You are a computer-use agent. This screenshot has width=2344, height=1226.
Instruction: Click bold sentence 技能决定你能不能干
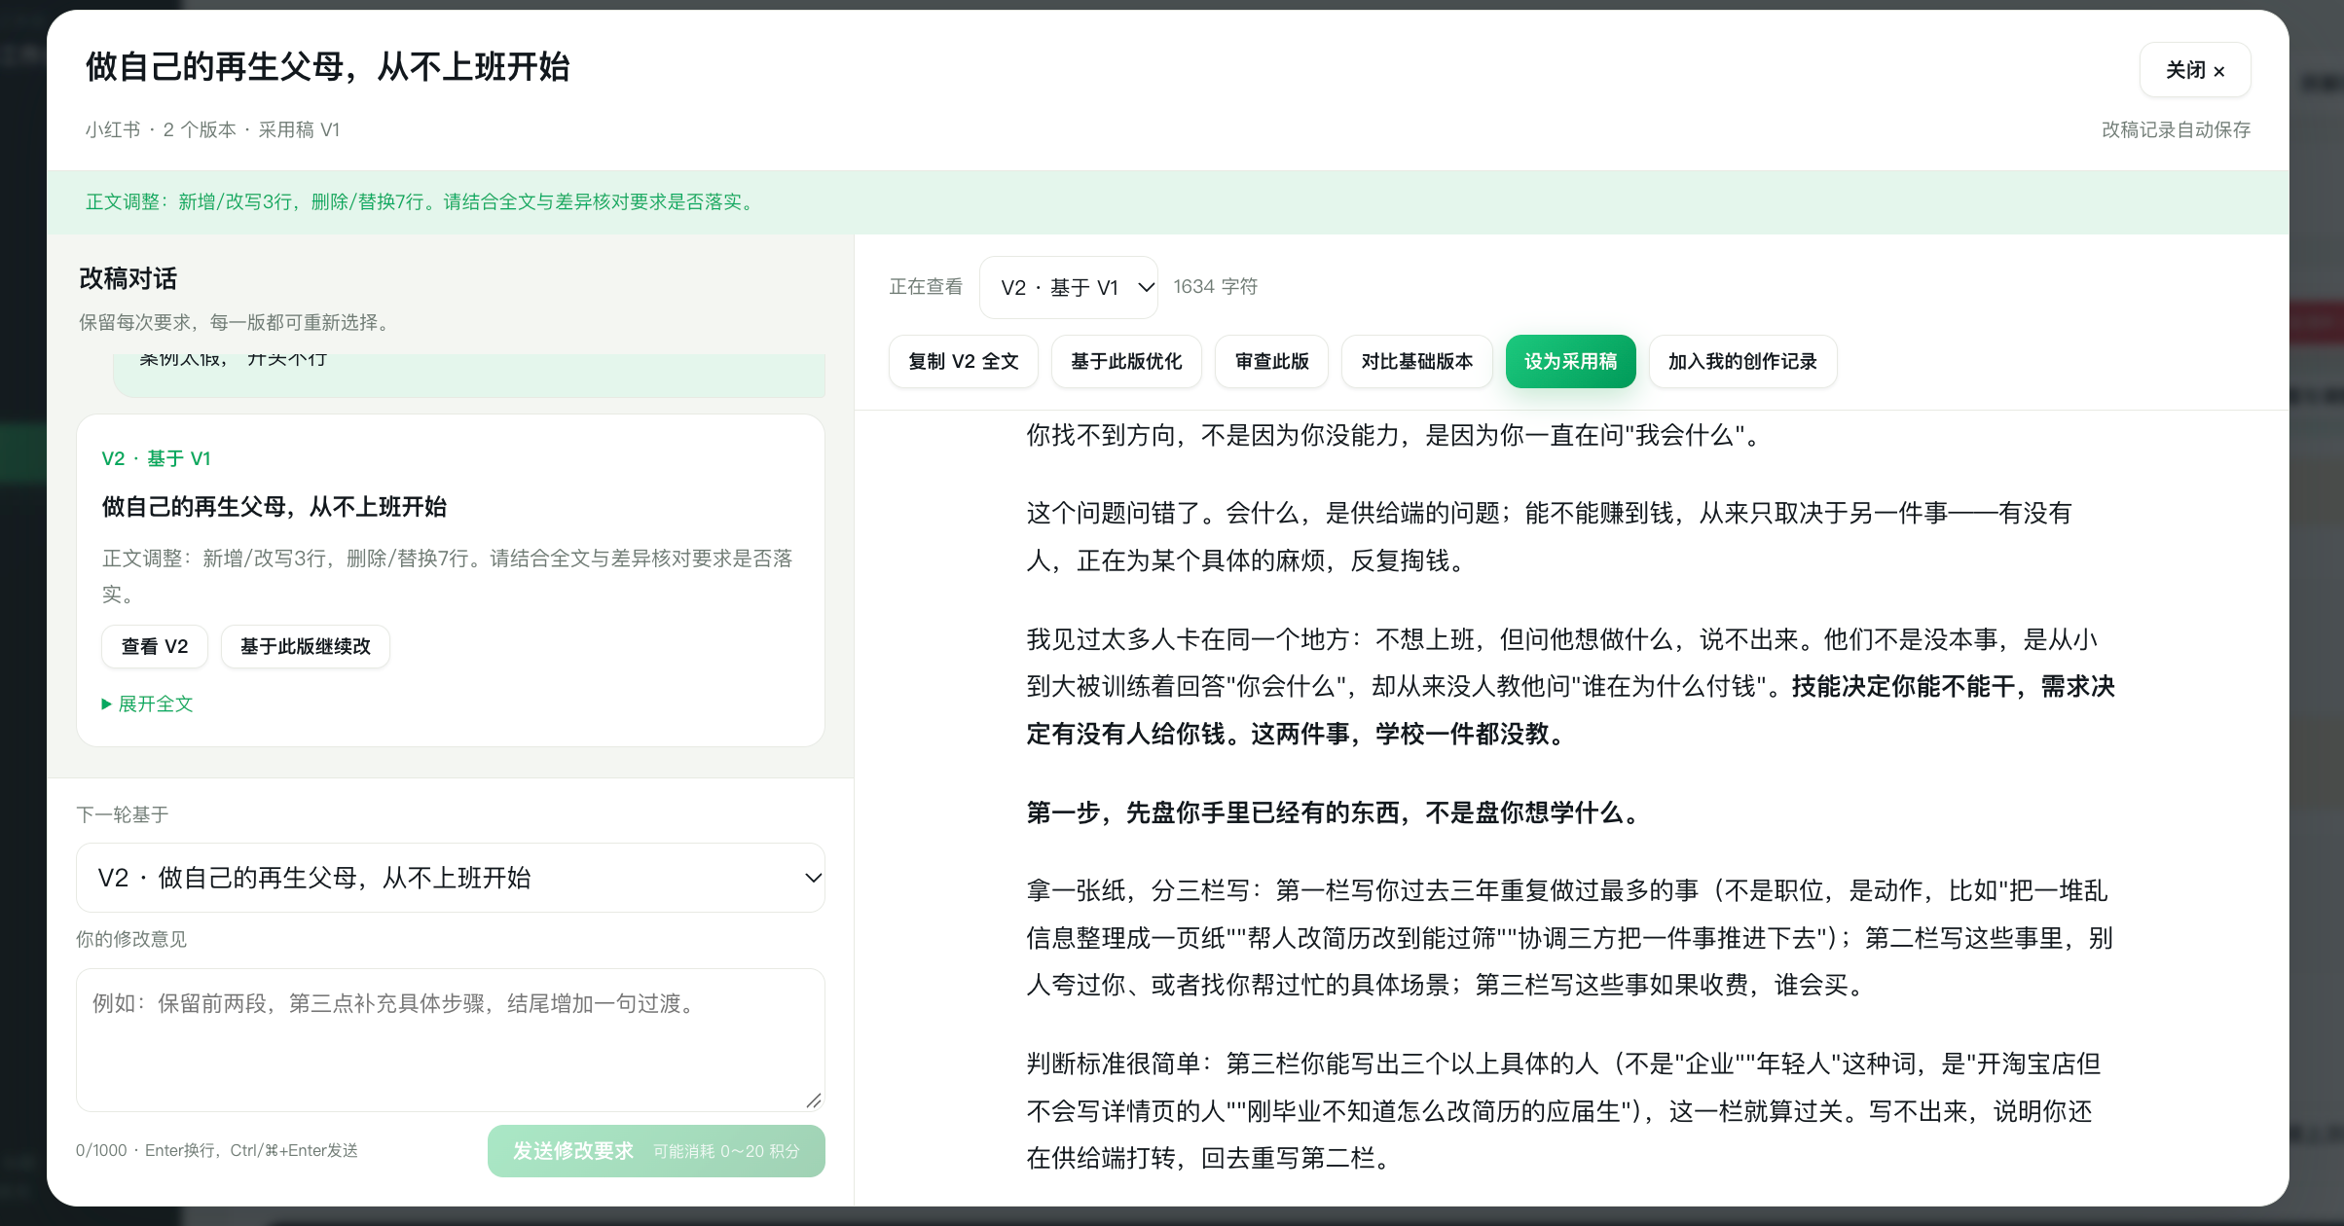pos(1570,710)
